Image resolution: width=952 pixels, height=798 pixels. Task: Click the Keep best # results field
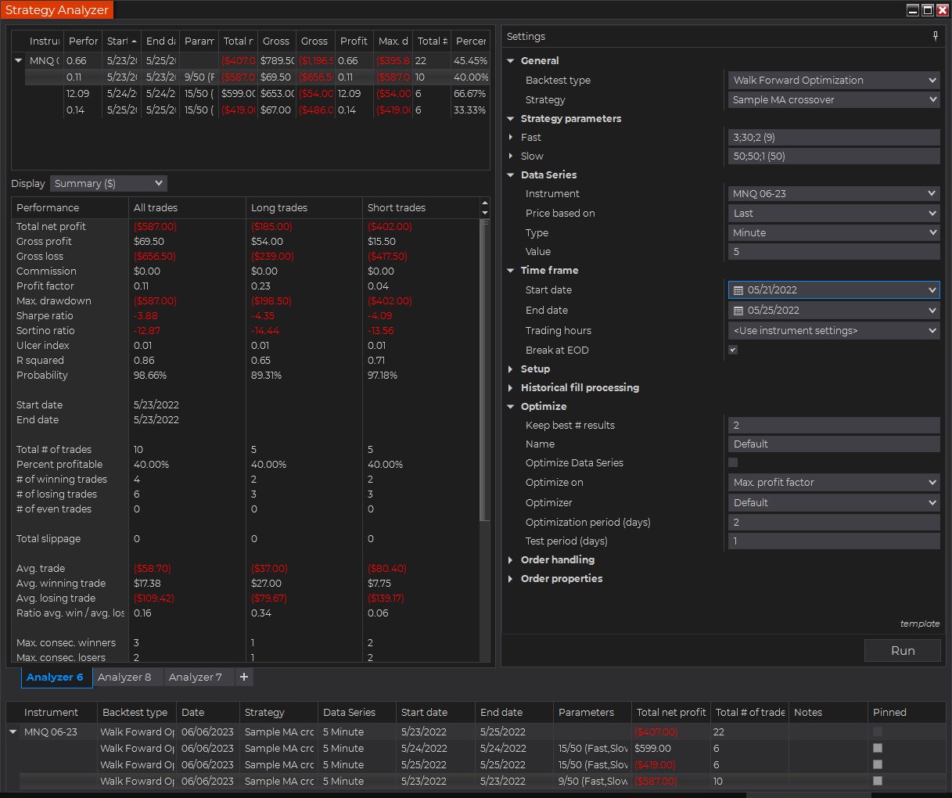point(833,426)
